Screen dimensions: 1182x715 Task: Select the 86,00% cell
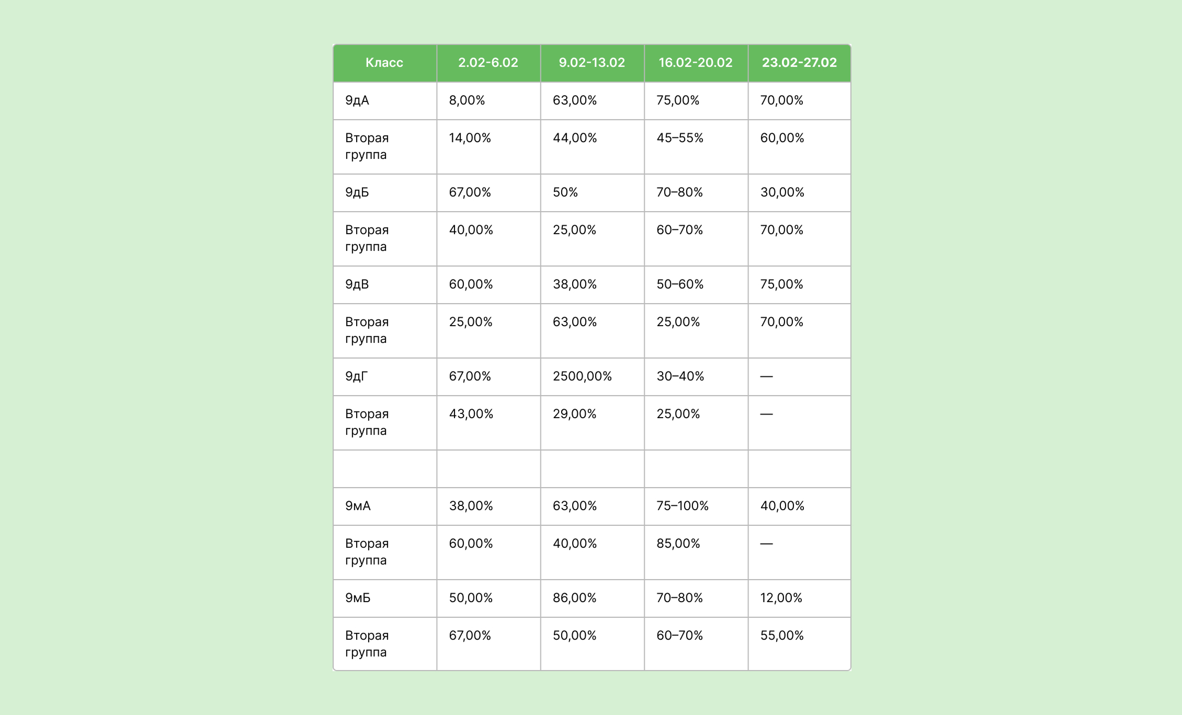point(592,598)
